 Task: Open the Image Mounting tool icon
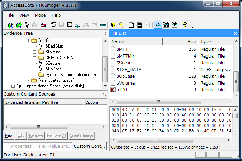coord(27,25)
